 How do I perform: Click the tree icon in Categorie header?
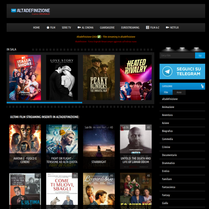click(x=202, y=86)
